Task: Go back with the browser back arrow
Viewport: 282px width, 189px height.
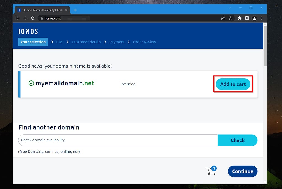Action: click(18, 18)
